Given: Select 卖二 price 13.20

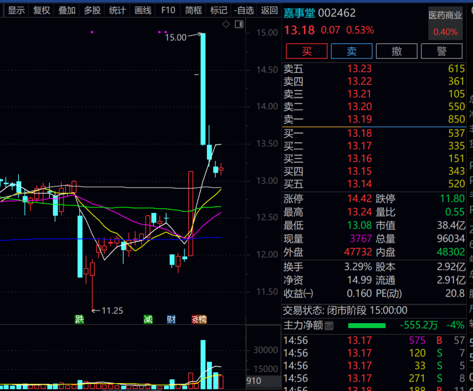Looking at the screenshot, I should coord(359,107).
